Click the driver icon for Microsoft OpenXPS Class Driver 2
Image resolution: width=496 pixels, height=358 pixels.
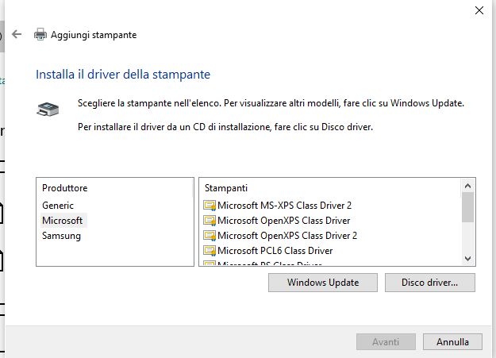(210, 236)
